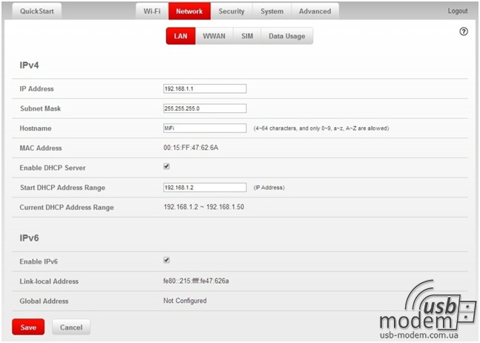Select the MAC address 00:15:FF:47:62:6A
The width and height of the screenshot is (480, 343).
[191, 148]
